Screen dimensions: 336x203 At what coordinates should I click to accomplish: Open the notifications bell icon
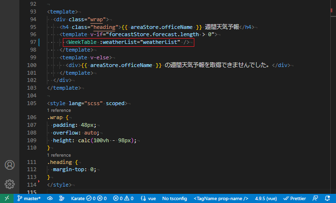click(x=327, y=198)
